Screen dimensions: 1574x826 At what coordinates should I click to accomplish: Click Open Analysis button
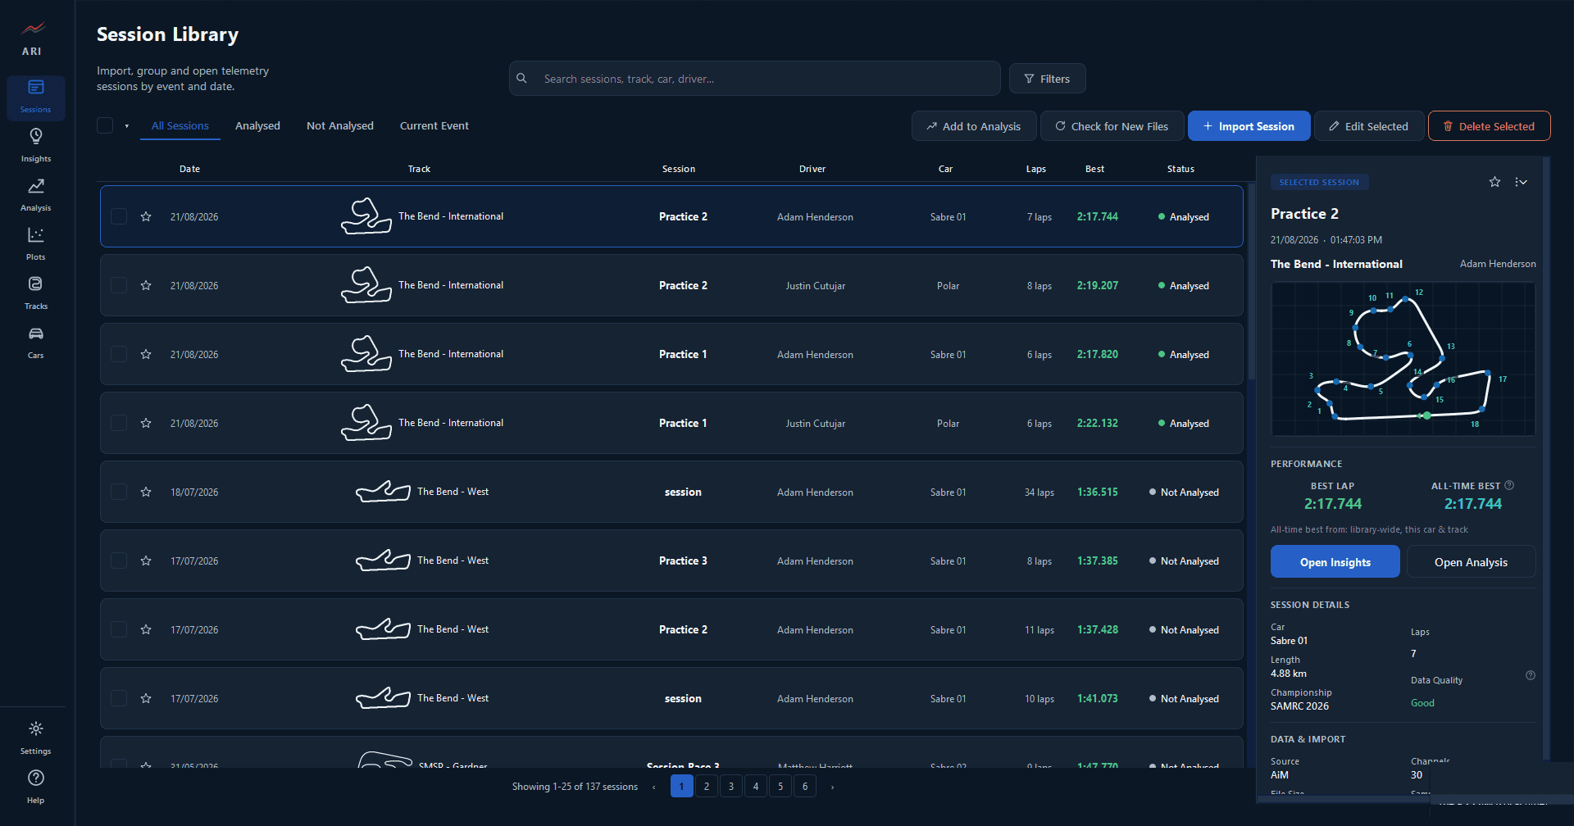coord(1471,562)
